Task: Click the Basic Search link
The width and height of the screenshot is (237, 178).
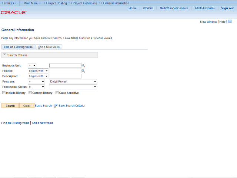Action: pyautogui.click(x=43, y=106)
